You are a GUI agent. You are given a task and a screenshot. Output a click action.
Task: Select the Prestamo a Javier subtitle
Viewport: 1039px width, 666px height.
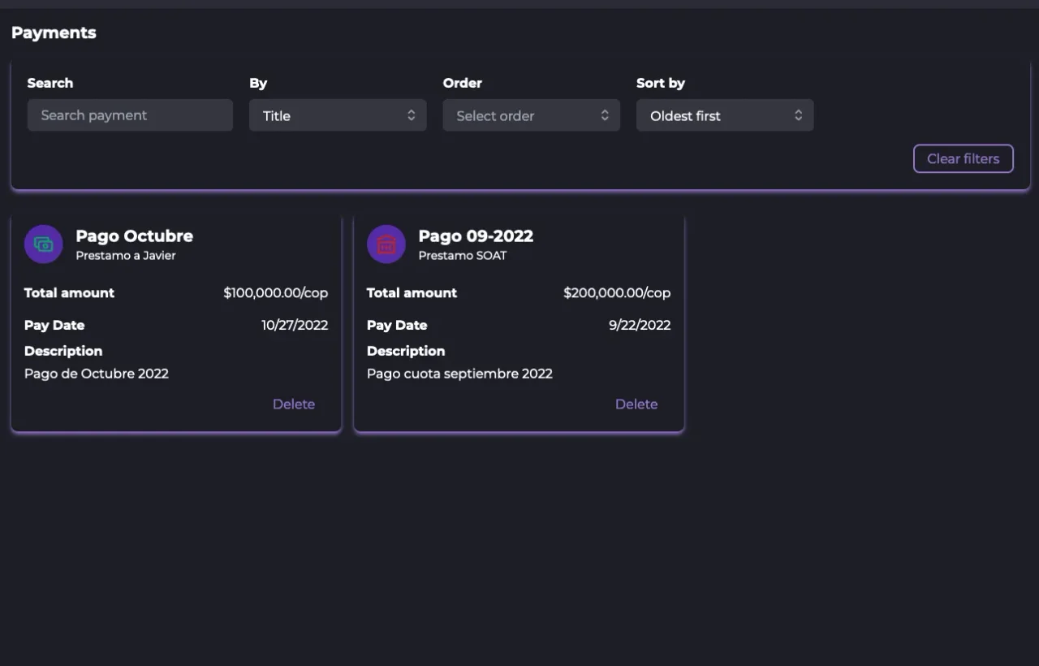coord(126,256)
